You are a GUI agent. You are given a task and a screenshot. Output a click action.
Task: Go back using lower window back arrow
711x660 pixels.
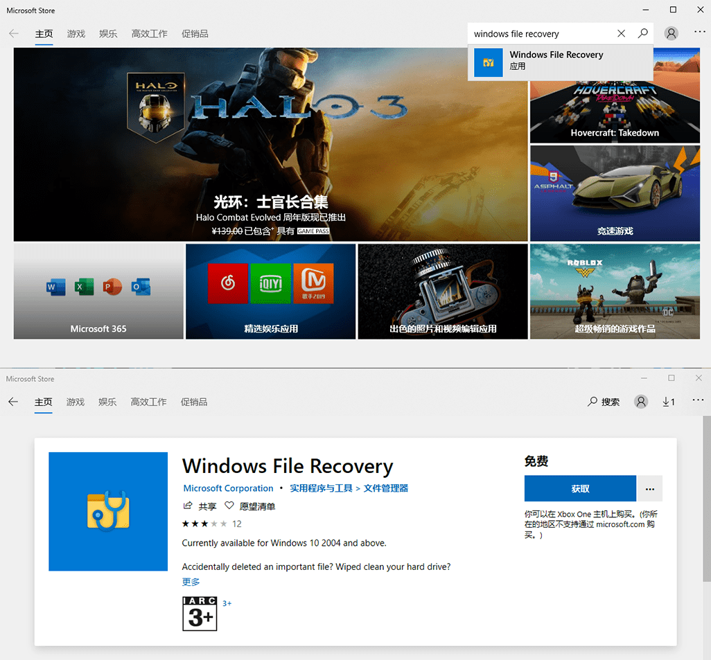pos(14,402)
